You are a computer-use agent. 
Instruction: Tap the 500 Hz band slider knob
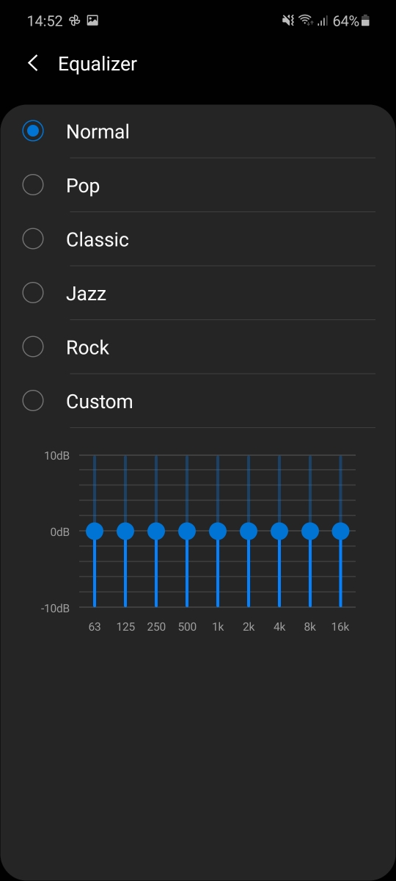187,531
